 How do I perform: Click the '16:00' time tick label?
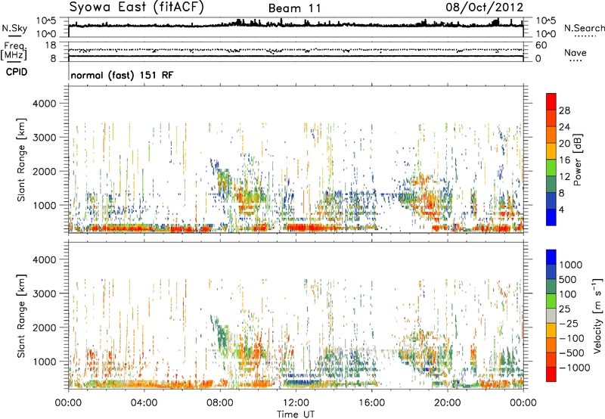(x=372, y=403)
